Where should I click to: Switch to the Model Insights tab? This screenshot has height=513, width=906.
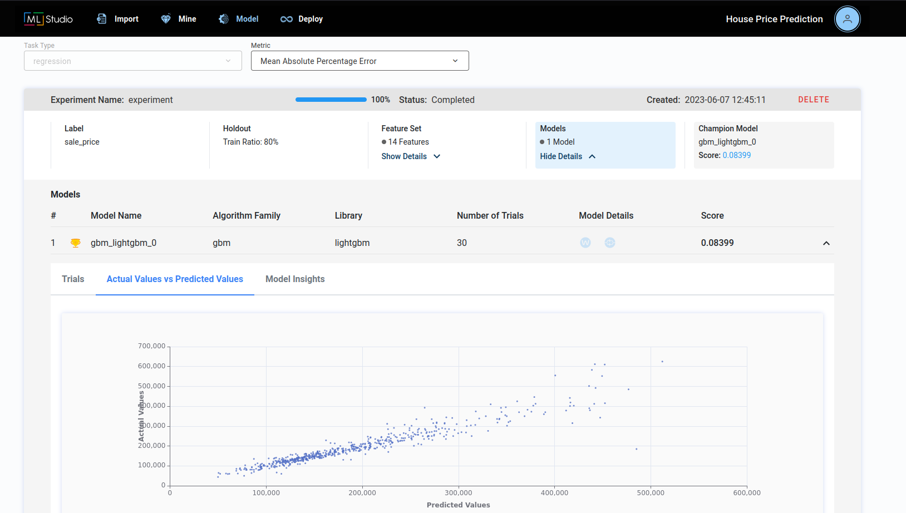pyautogui.click(x=295, y=279)
